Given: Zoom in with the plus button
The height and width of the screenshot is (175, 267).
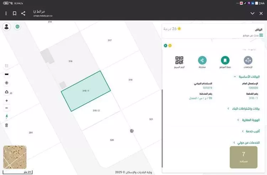Looking at the screenshot, I should [6, 101].
